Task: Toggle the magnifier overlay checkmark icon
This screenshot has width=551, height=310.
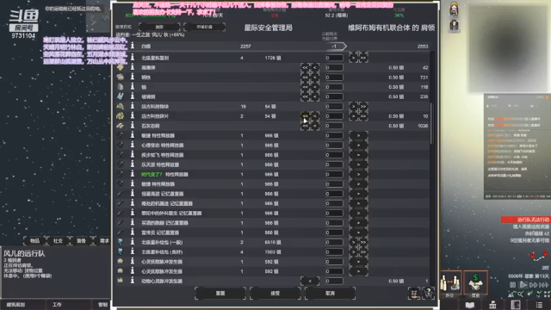Action: 520,294
